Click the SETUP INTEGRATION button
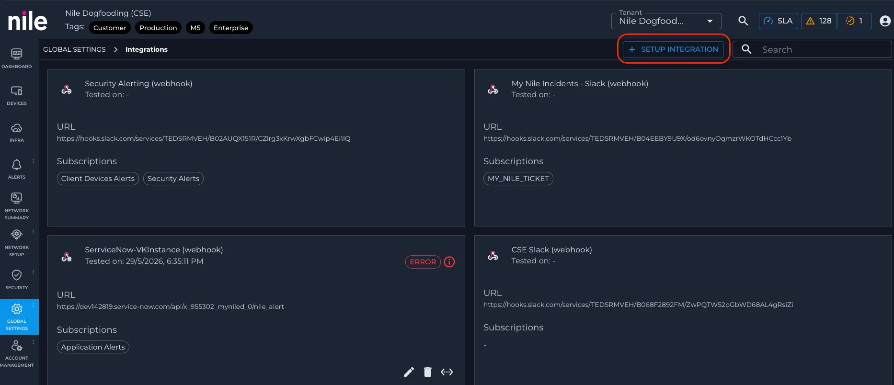This screenshot has width=894, height=385. [673, 49]
